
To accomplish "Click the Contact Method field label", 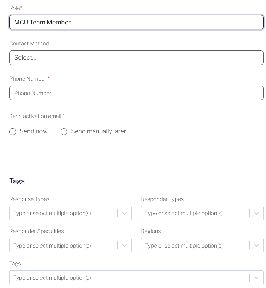I will (x=30, y=44).
